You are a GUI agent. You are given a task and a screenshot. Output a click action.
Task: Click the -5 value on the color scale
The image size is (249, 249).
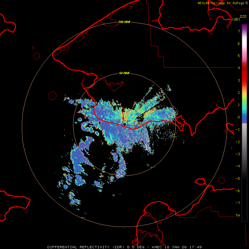point(238,179)
